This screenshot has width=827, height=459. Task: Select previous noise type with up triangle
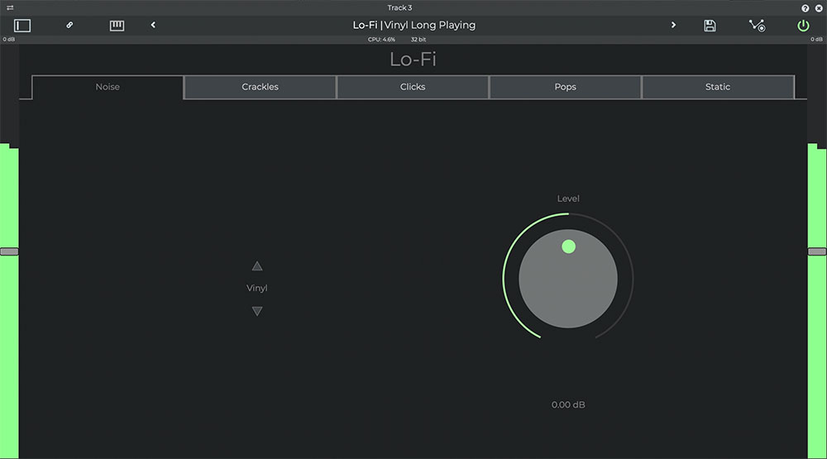(257, 266)
